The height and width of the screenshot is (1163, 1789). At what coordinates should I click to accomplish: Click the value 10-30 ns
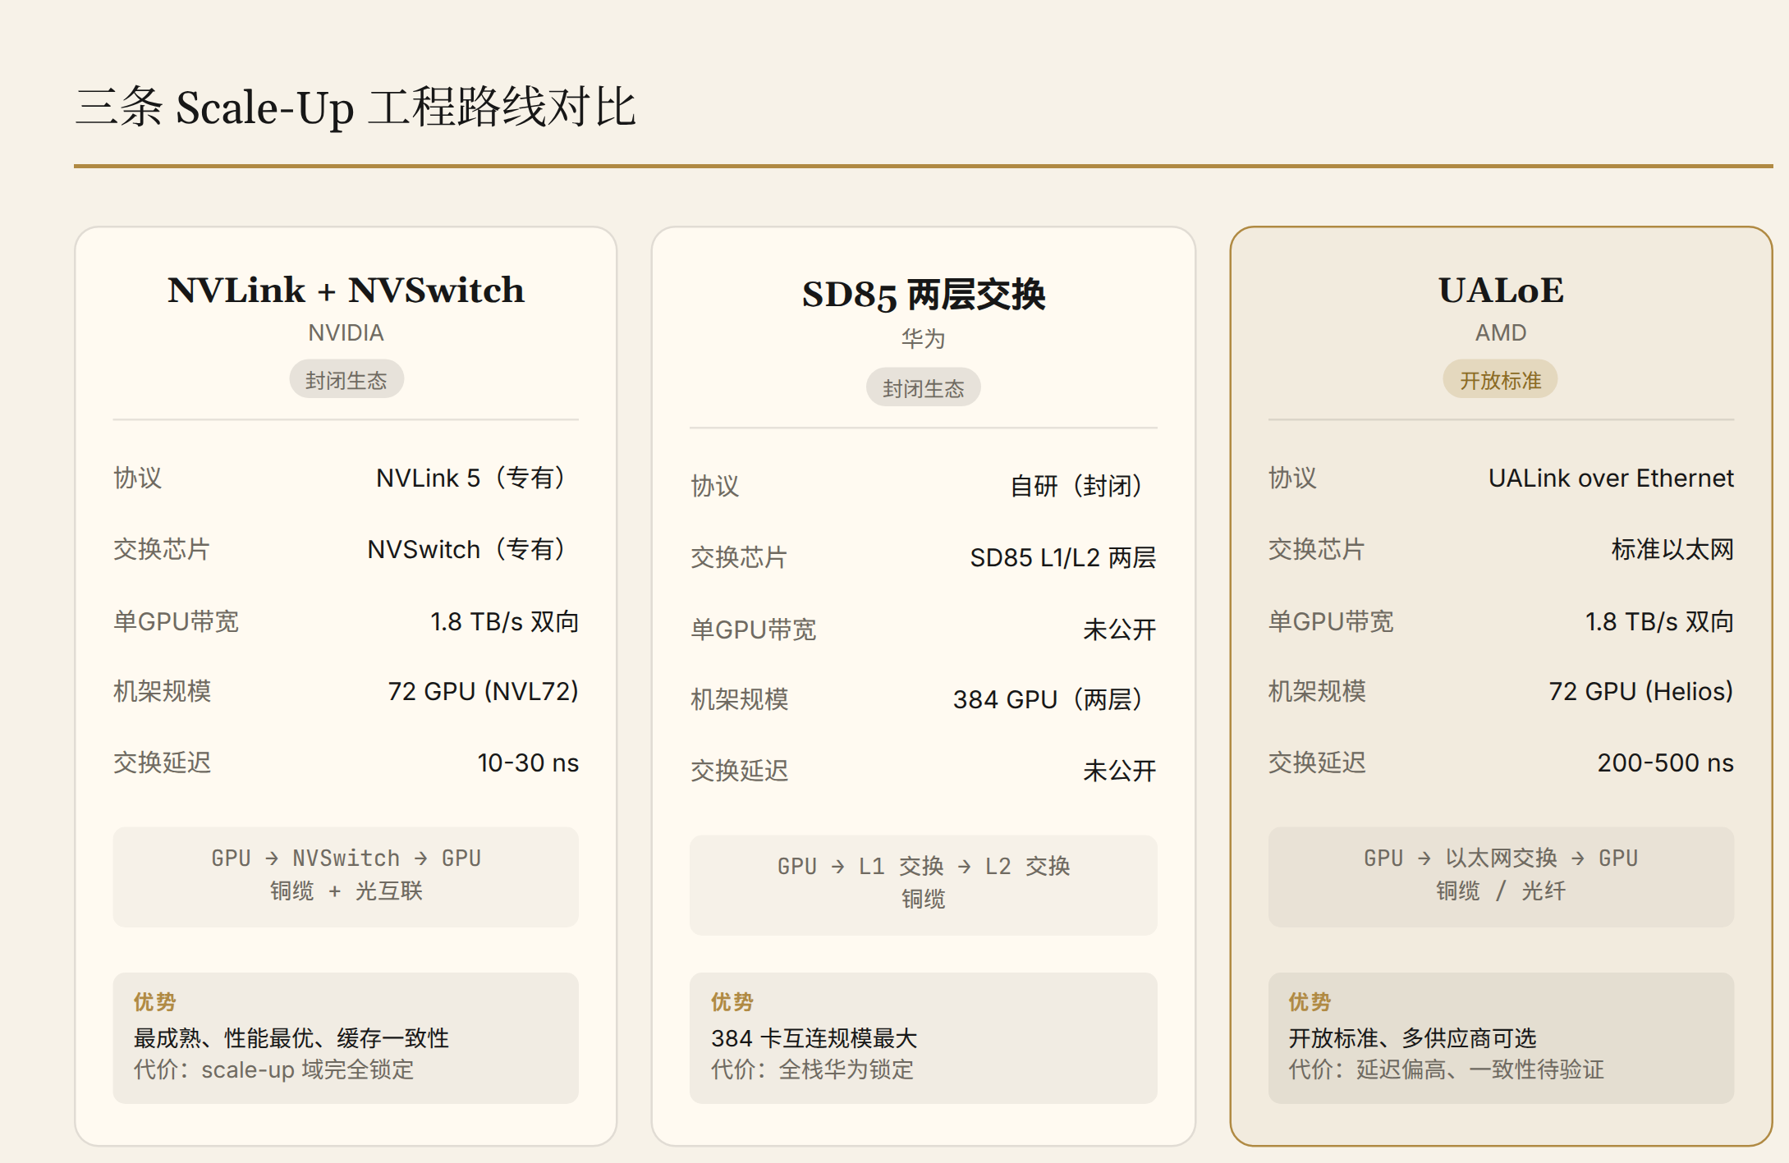pyautogui.click(x=528, y=762)
